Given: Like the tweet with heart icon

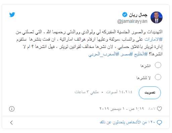Looking at the screenshot, I should [159, 109].
